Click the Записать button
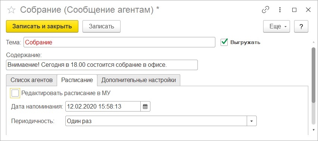 pyautogui.click(x=102, y=26)
